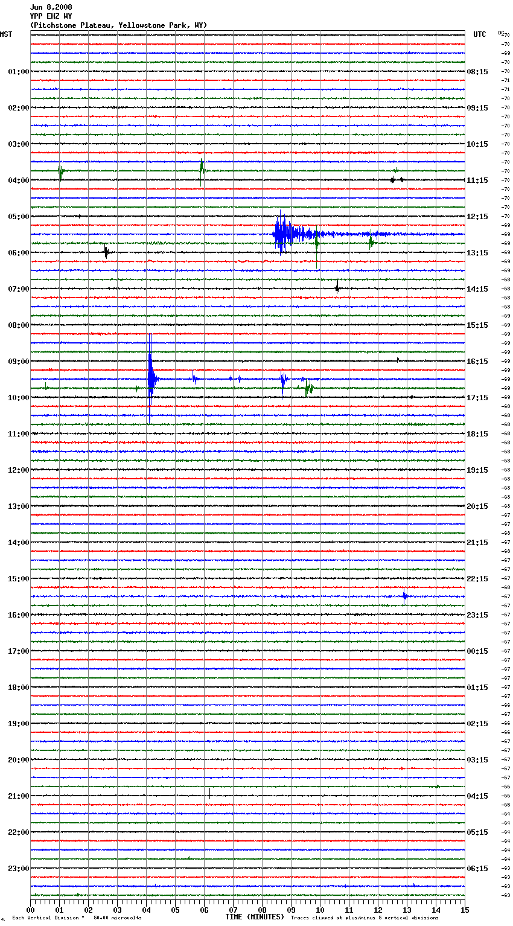The image size is (513, 926).
Task: Click the 02:00 MST row label
Action: tap(19, 108)
